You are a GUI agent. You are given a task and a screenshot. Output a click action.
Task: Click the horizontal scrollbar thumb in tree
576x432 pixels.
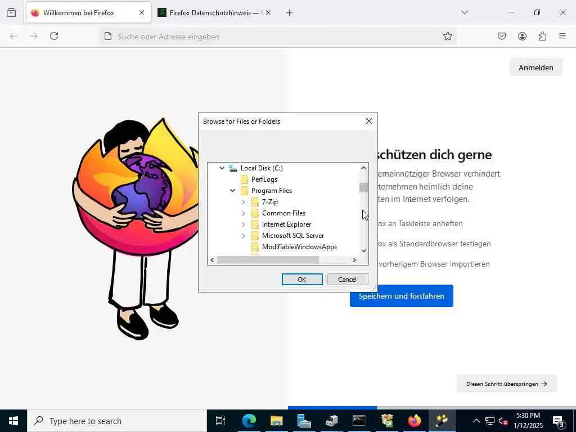[268, 260]
